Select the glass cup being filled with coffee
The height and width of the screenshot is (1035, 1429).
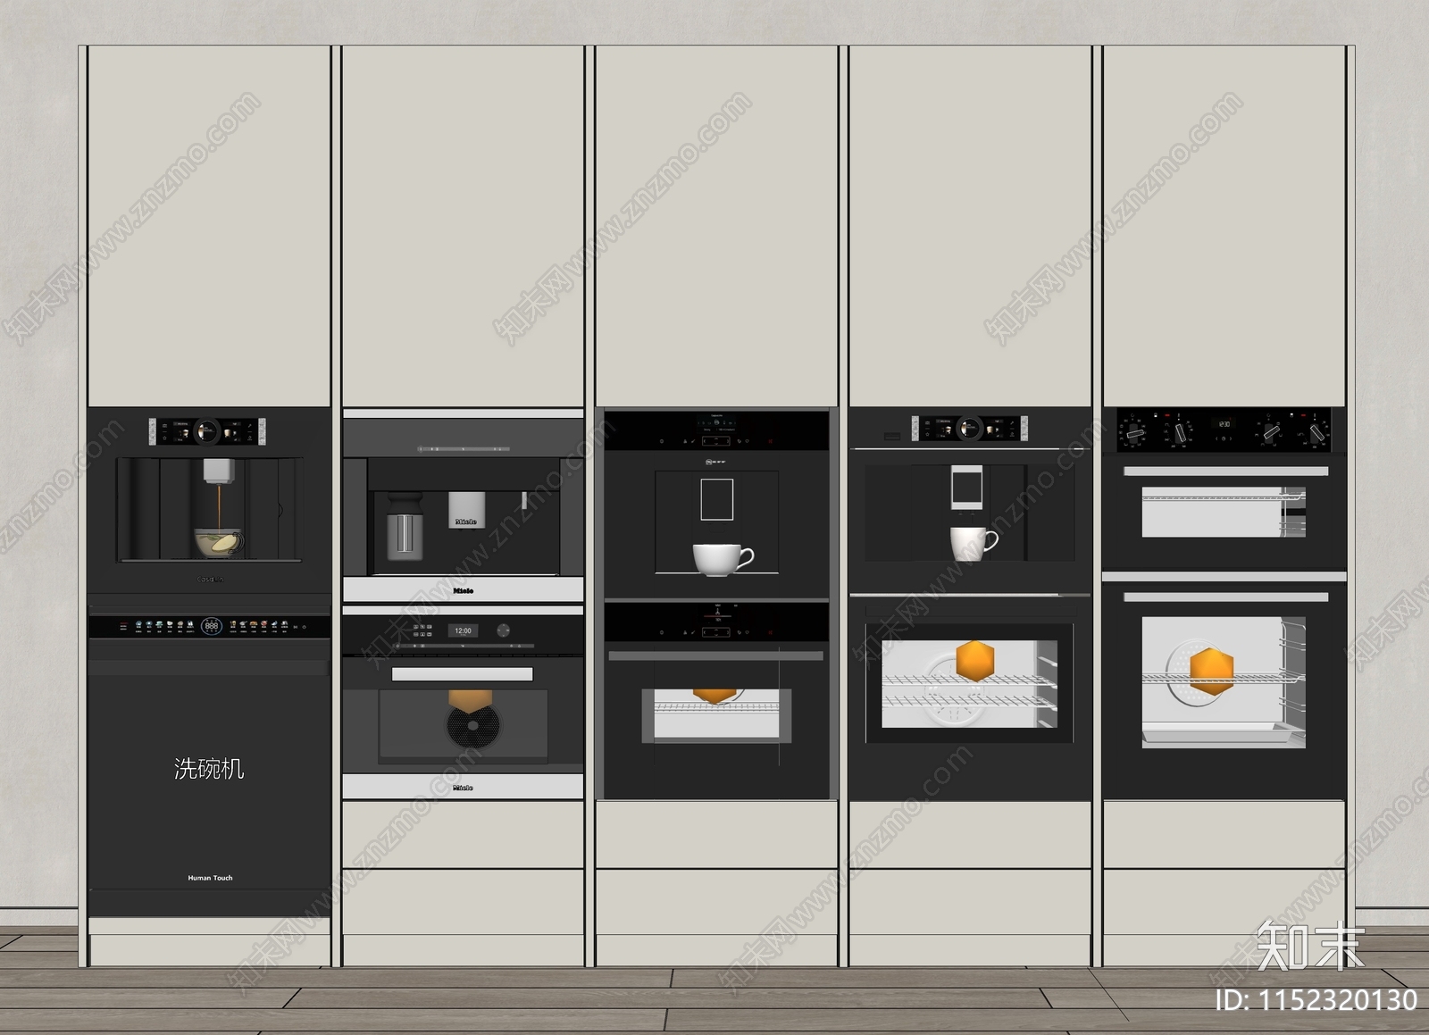click(x=219, y=543)
